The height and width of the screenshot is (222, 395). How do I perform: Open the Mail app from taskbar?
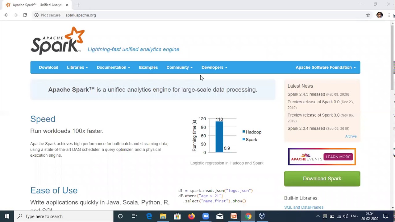pos(220,216)
